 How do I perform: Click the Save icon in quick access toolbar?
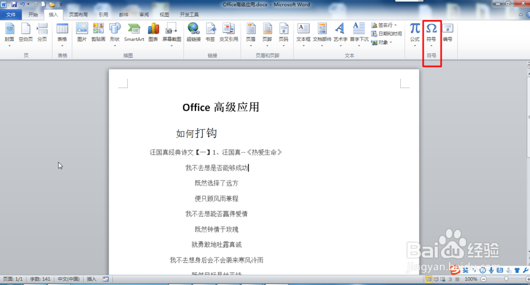pos(14,4)
